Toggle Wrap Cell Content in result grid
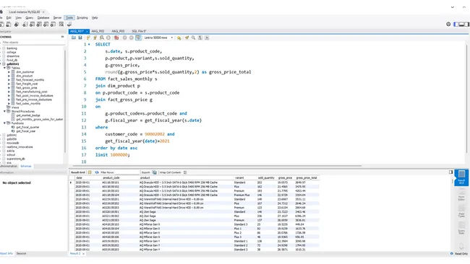The image size is (470, 264). [x=185, y=172]
